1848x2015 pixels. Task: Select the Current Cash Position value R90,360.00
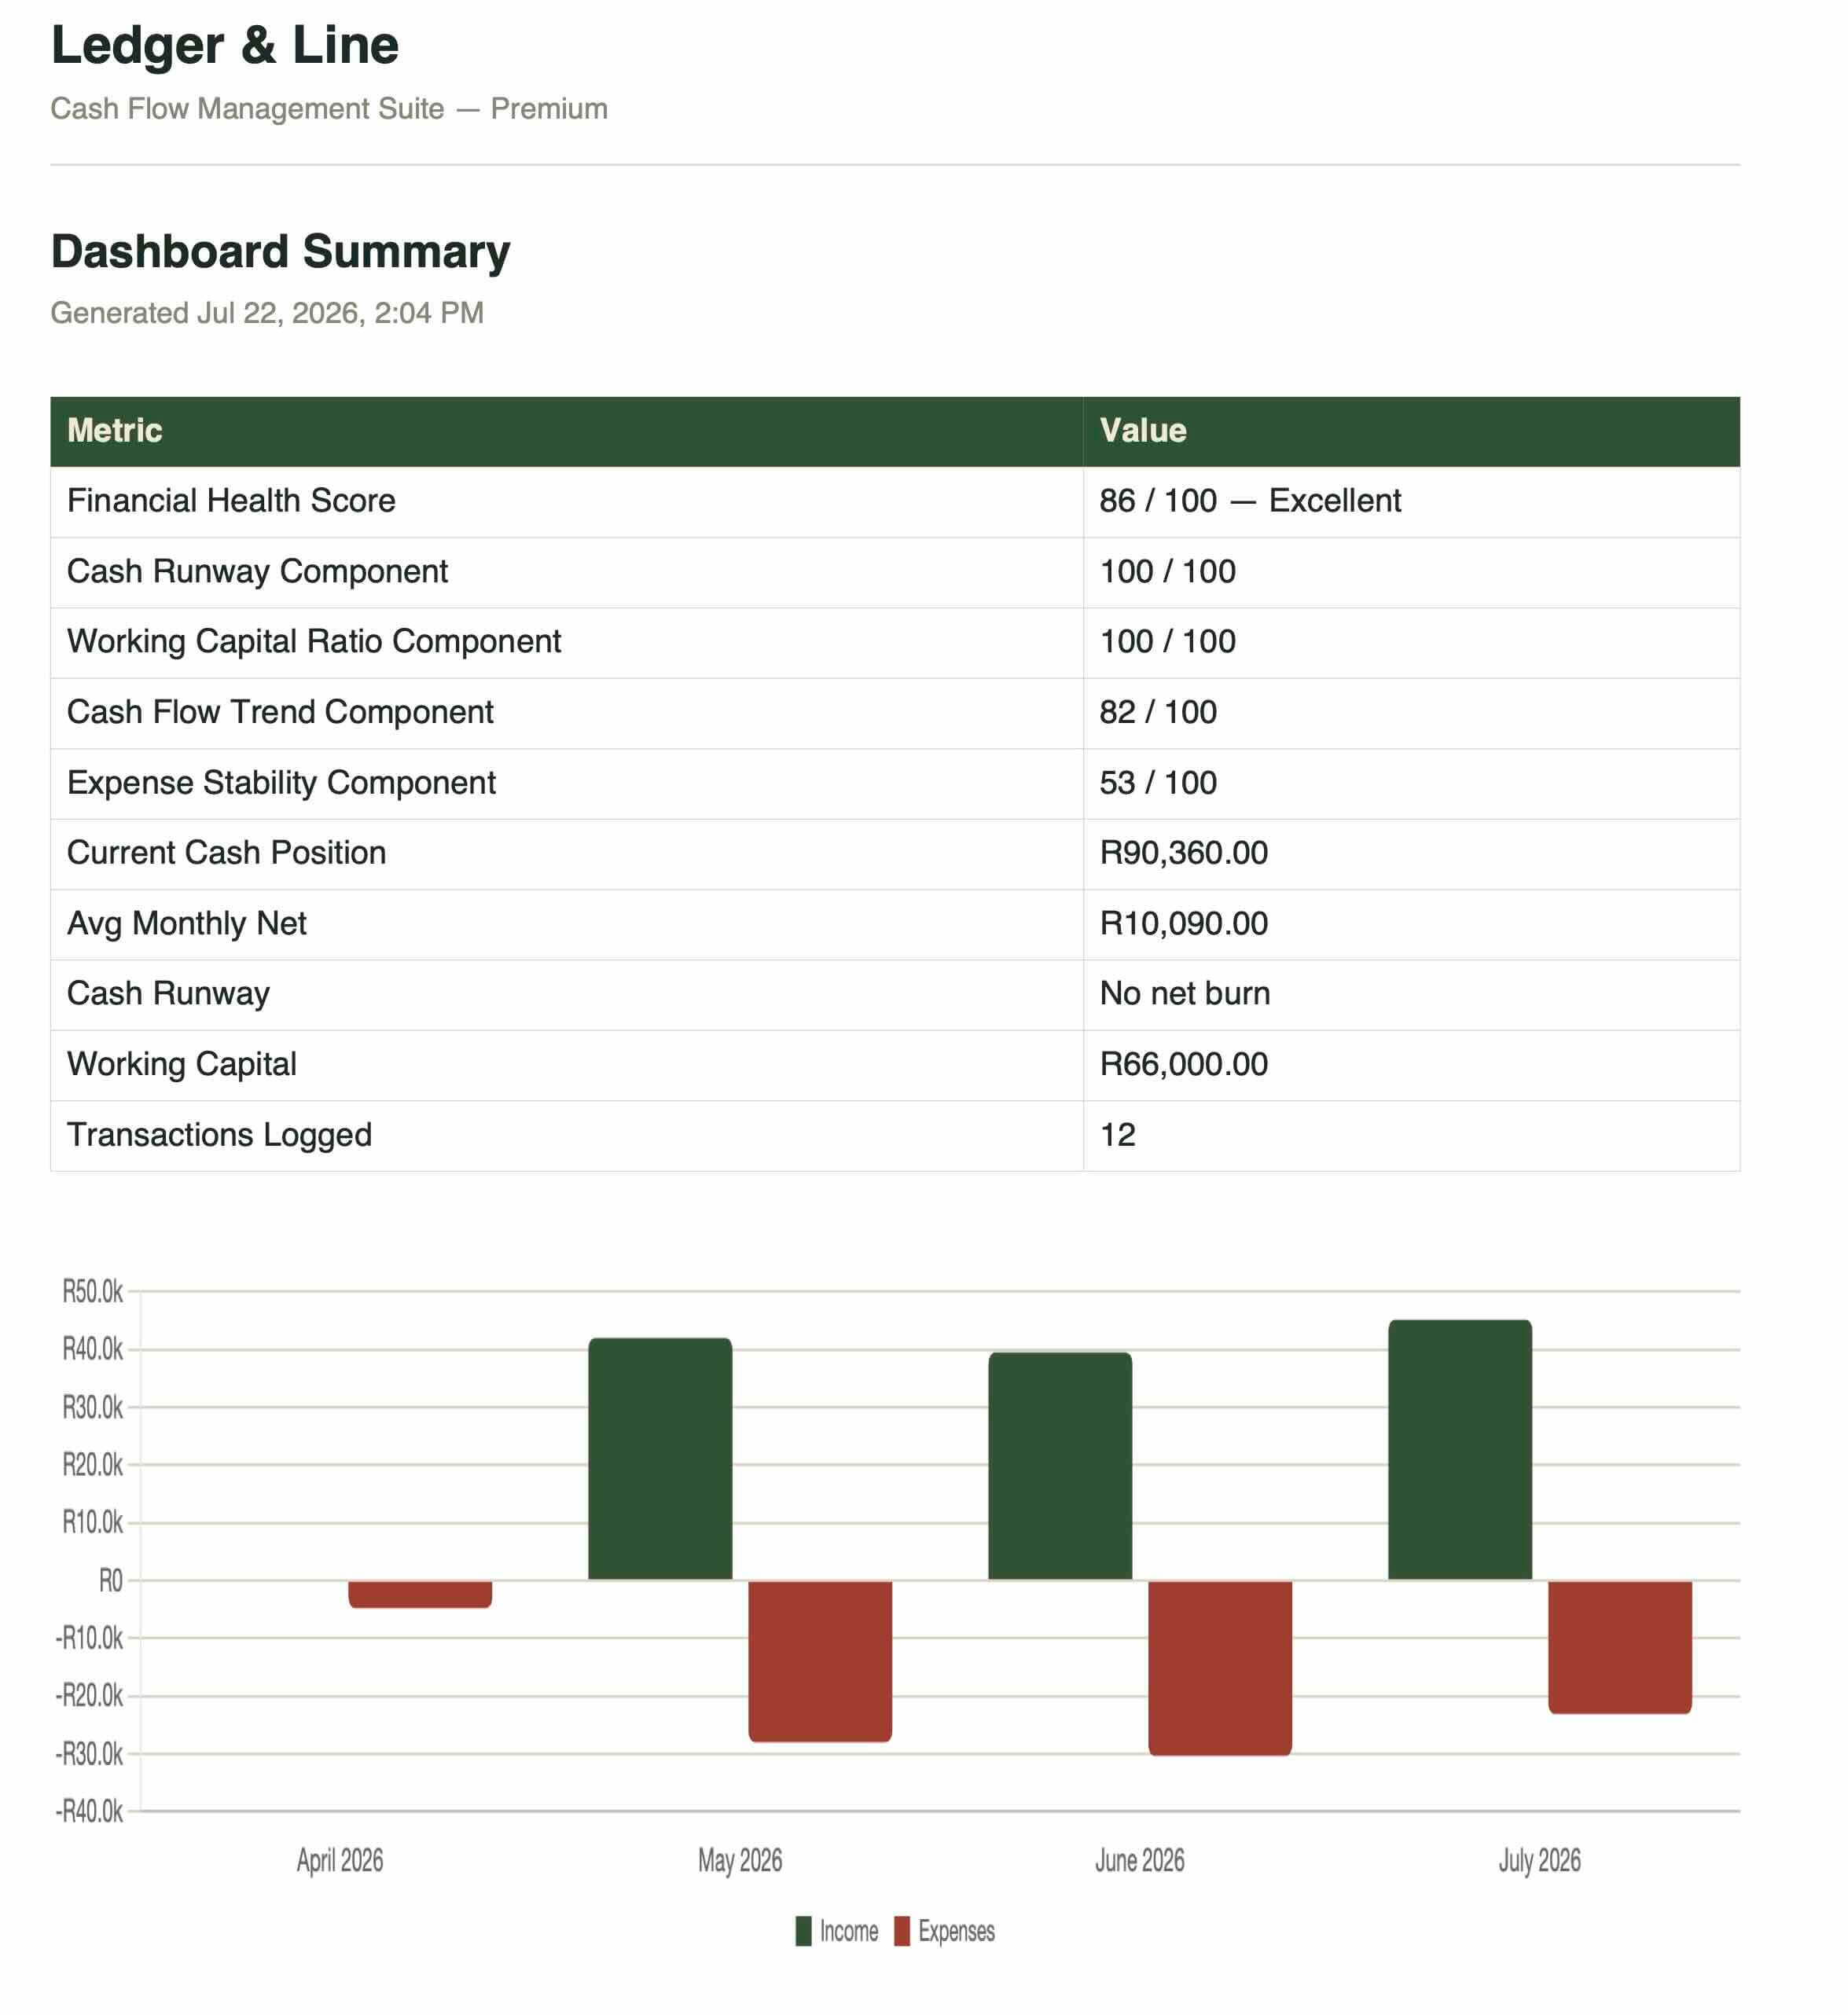pos(1184,853)
